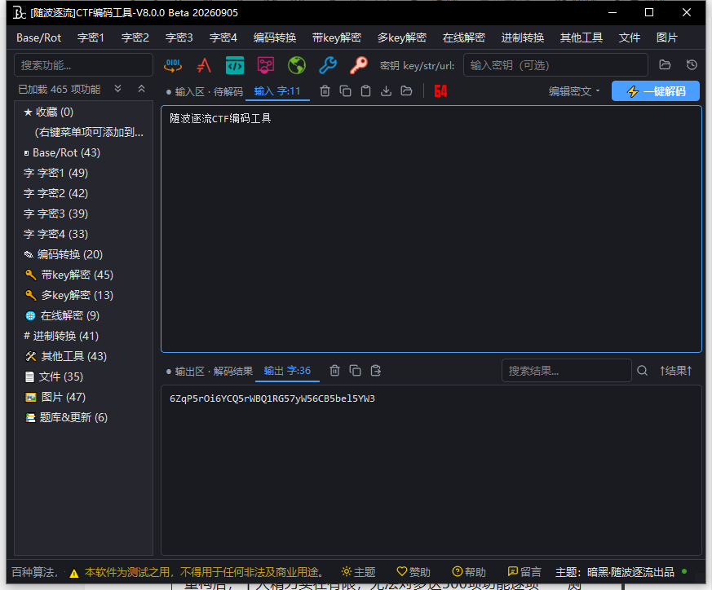Viewport: 712px width, 590px height.
Task: Open the 进制转换 menu
Action: (522, 37)
